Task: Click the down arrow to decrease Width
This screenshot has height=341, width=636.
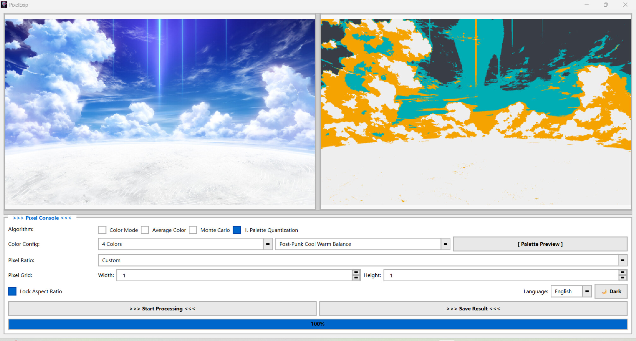Action: 356,278
